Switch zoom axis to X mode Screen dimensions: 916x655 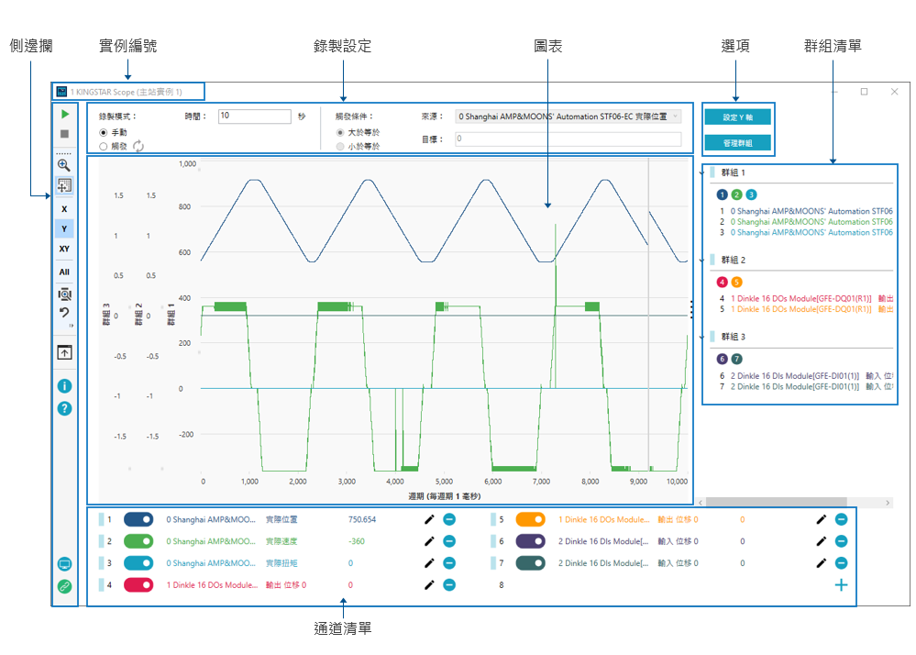64,208
